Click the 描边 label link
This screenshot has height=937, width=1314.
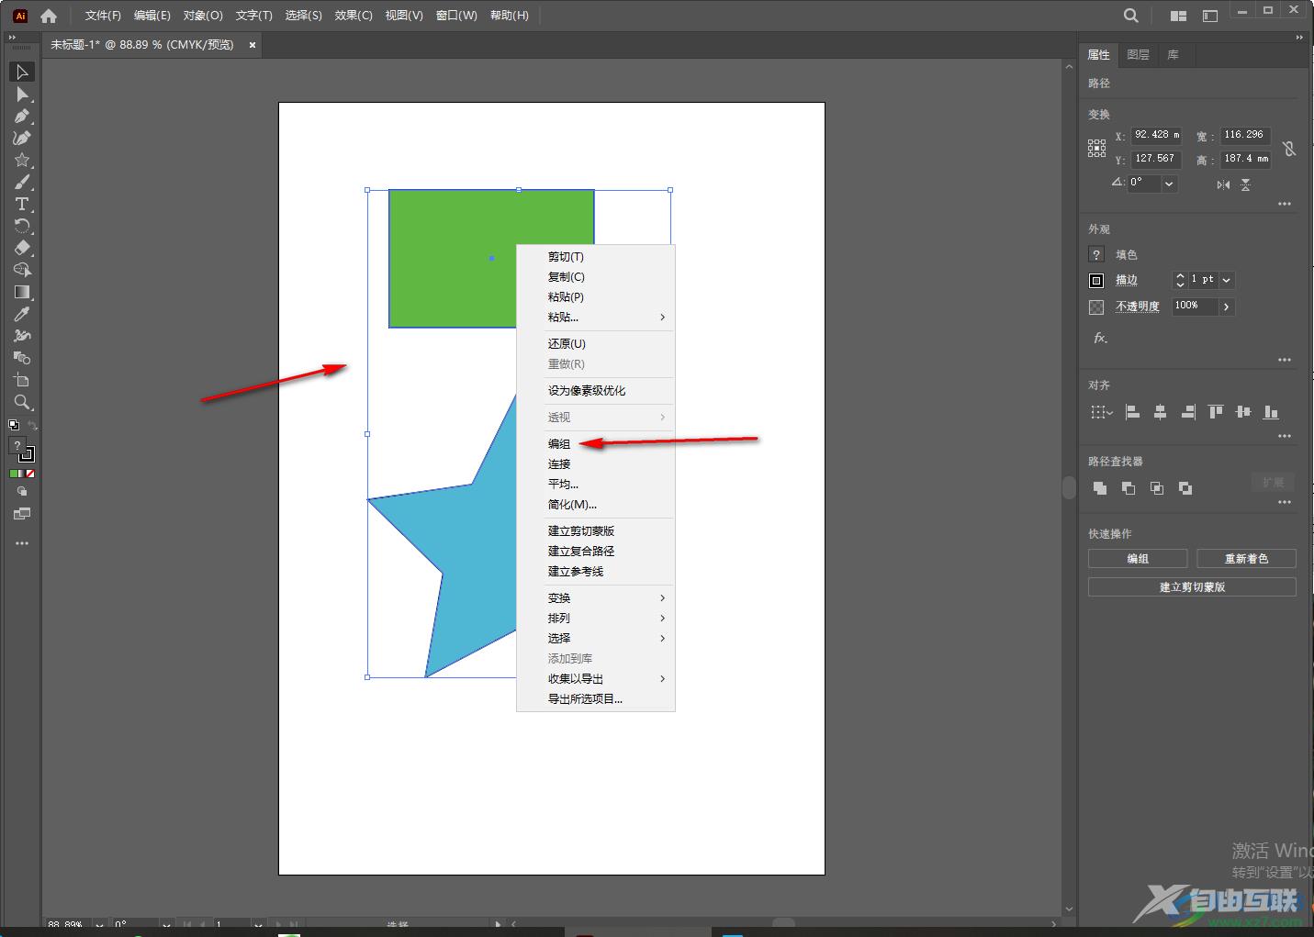tap(1127, 280)
